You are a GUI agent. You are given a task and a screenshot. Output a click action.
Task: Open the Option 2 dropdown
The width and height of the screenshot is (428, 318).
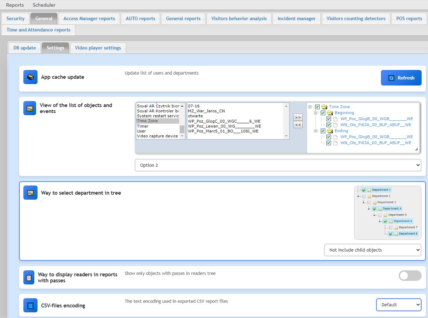pos(278,165)
